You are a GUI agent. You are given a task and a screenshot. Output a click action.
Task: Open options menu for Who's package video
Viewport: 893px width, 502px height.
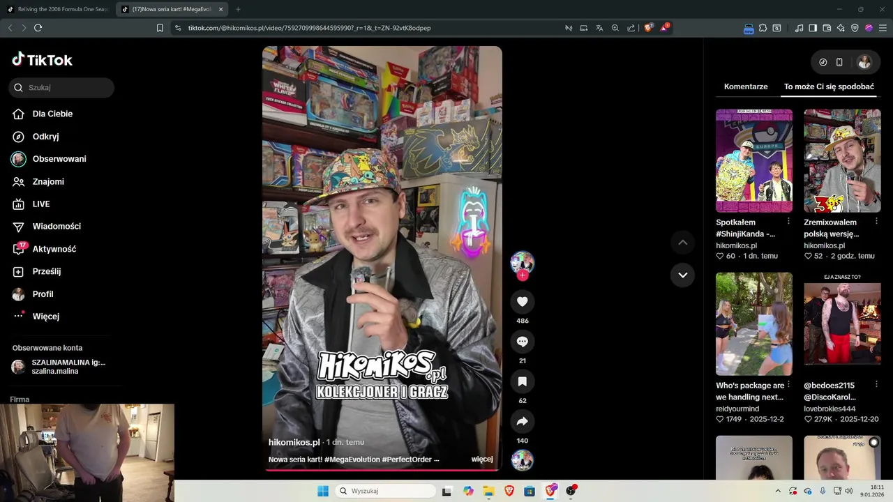coord(789,384)
